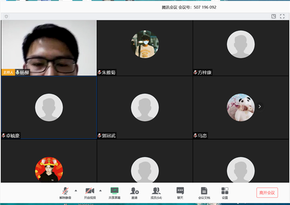The width and height of the screenshot is (290, 205).
Task: Open the 邀请 invite icon
Action: 134,191
